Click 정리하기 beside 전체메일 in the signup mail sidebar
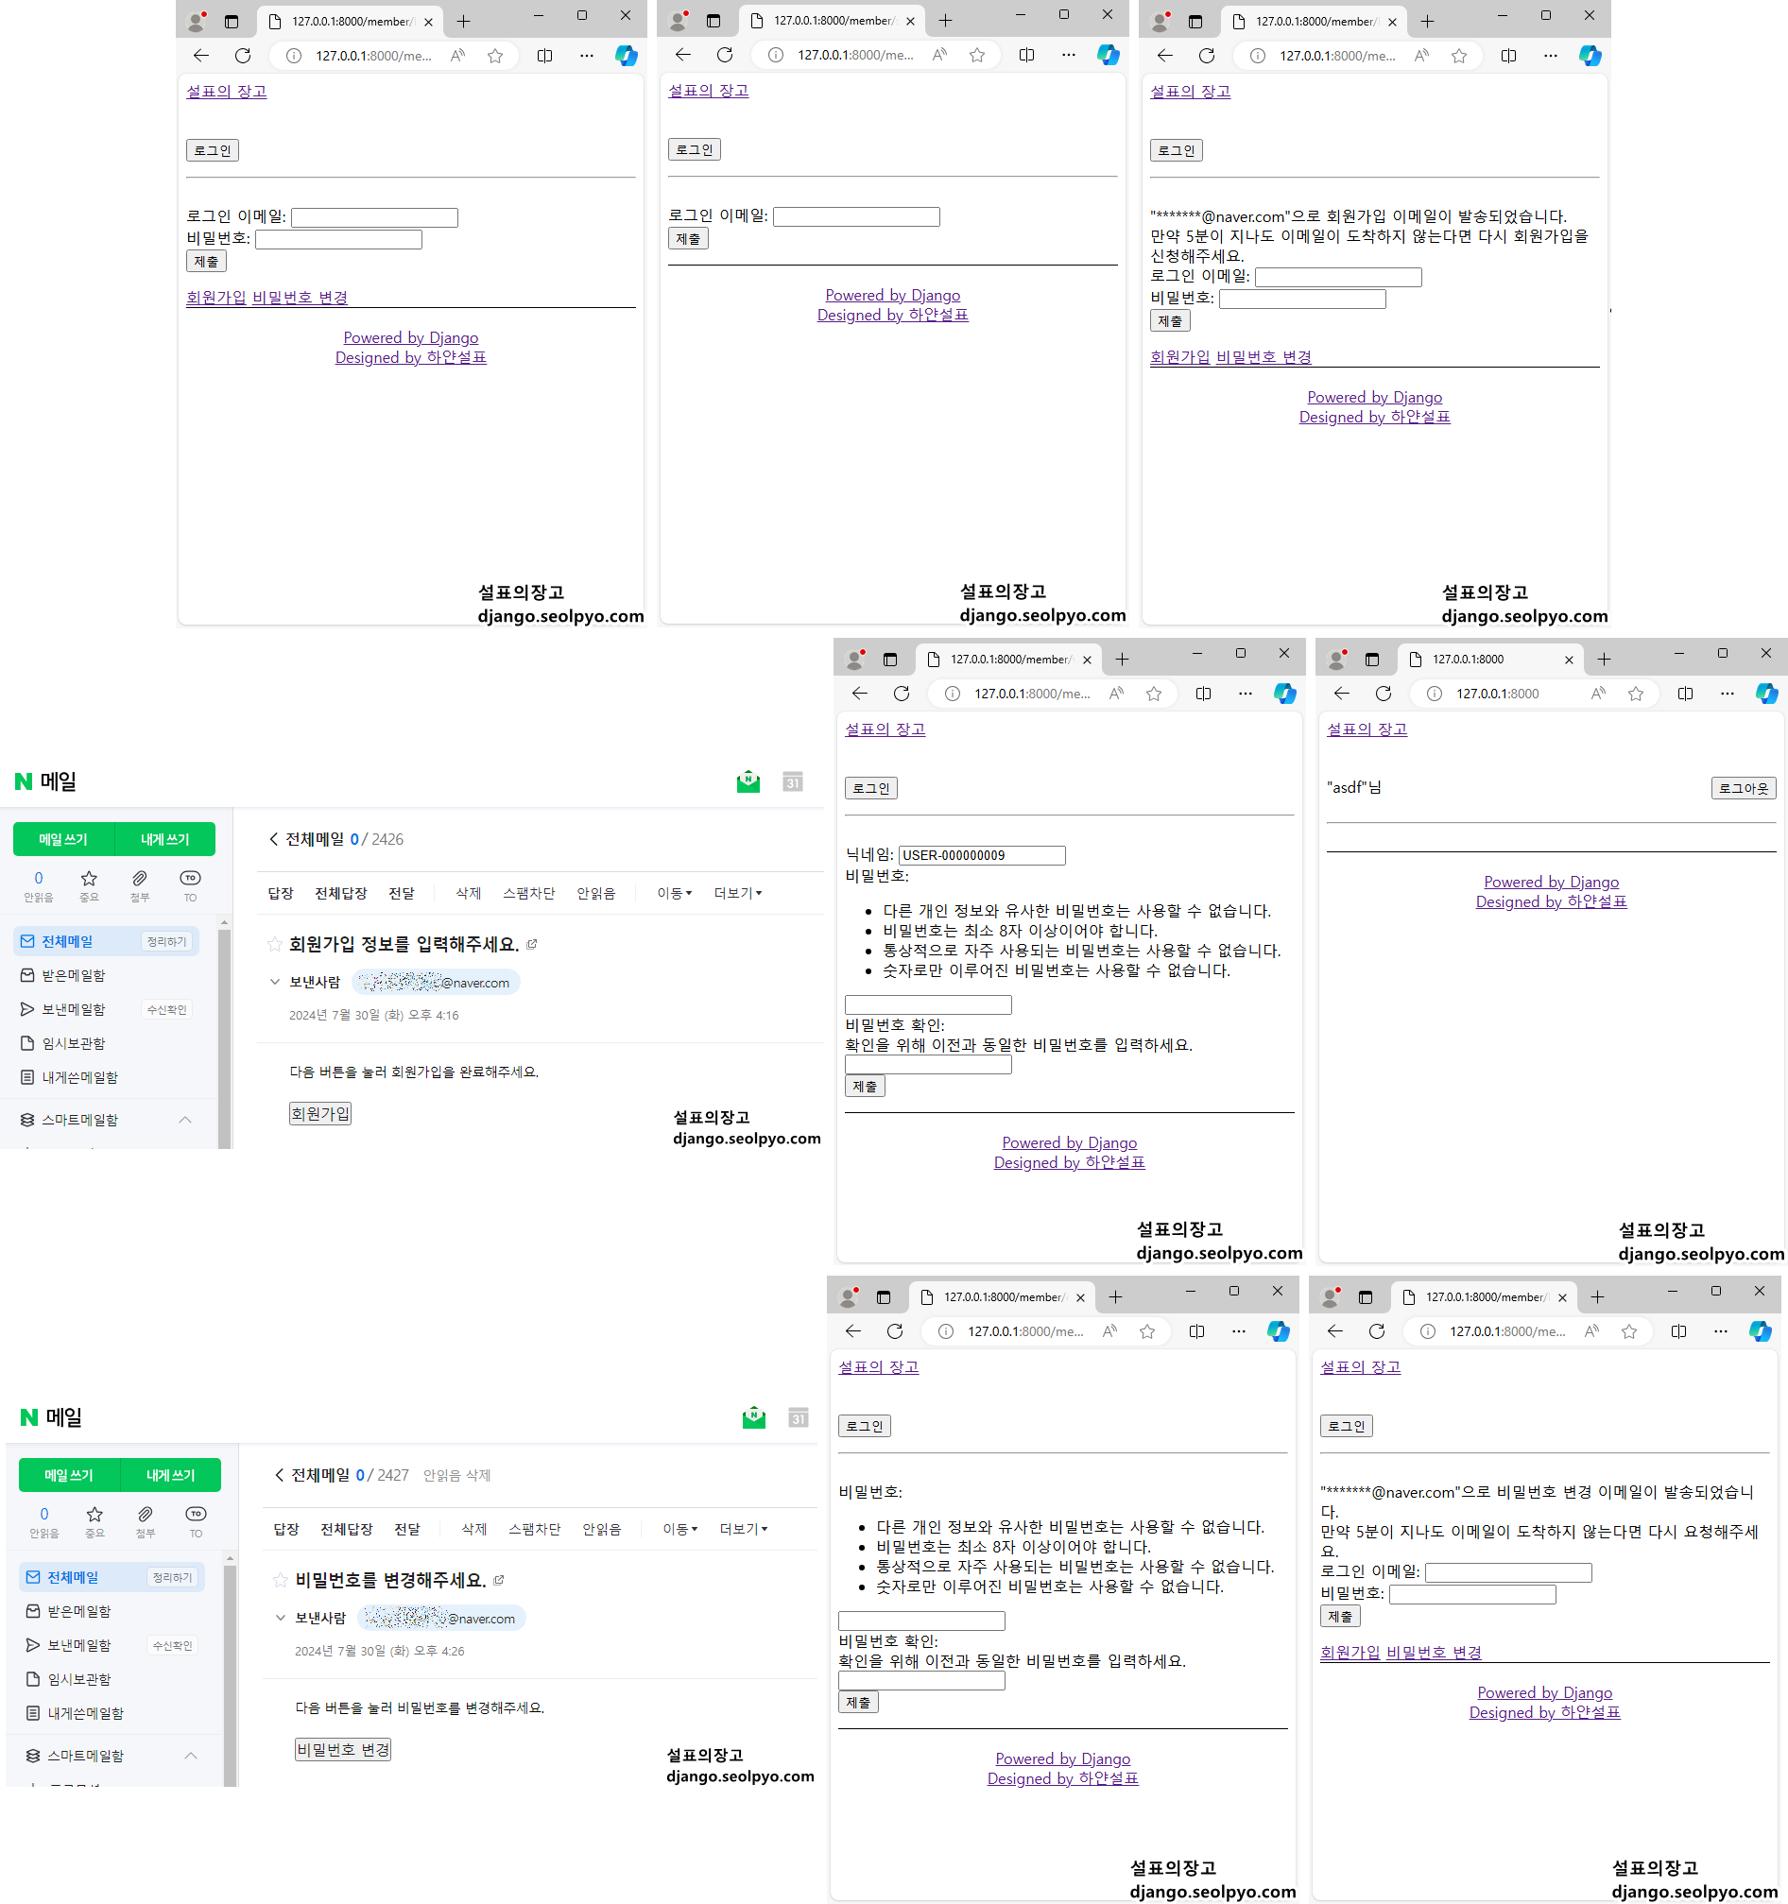1788x1904 pixels. pos(166,941)
